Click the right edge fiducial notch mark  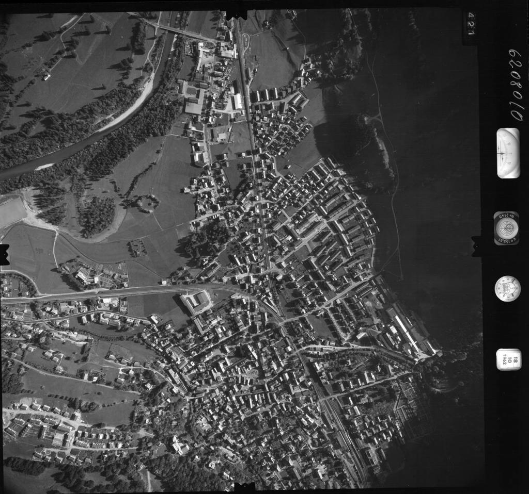point(476,246)
